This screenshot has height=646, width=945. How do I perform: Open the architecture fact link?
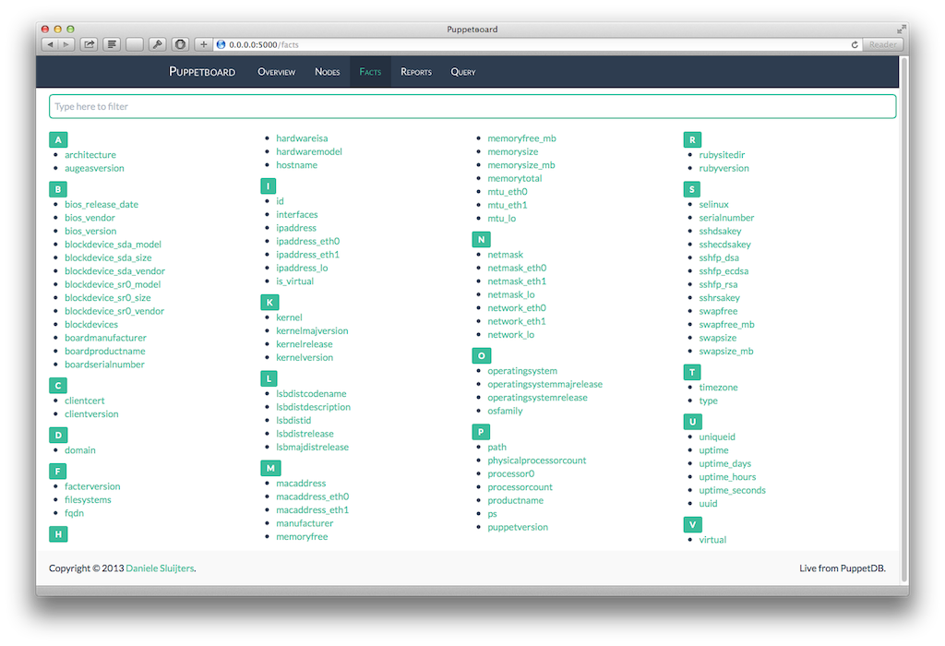[x=90, y=155]
